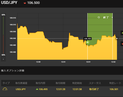Image resolution: width=123 pixels, height=97 pixels.
Task: Click the タイプ column header
Action: (6, 83)
